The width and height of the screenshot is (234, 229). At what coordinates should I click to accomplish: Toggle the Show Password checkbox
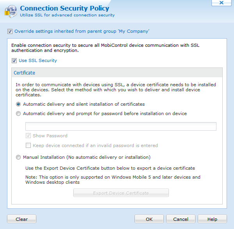click(x=28, y=136)
